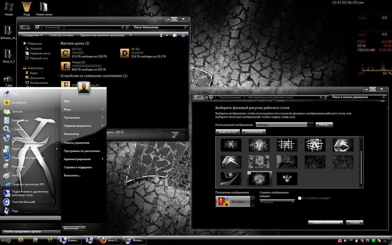Open the Vlad user folder in Start menu

pos(67,101)
